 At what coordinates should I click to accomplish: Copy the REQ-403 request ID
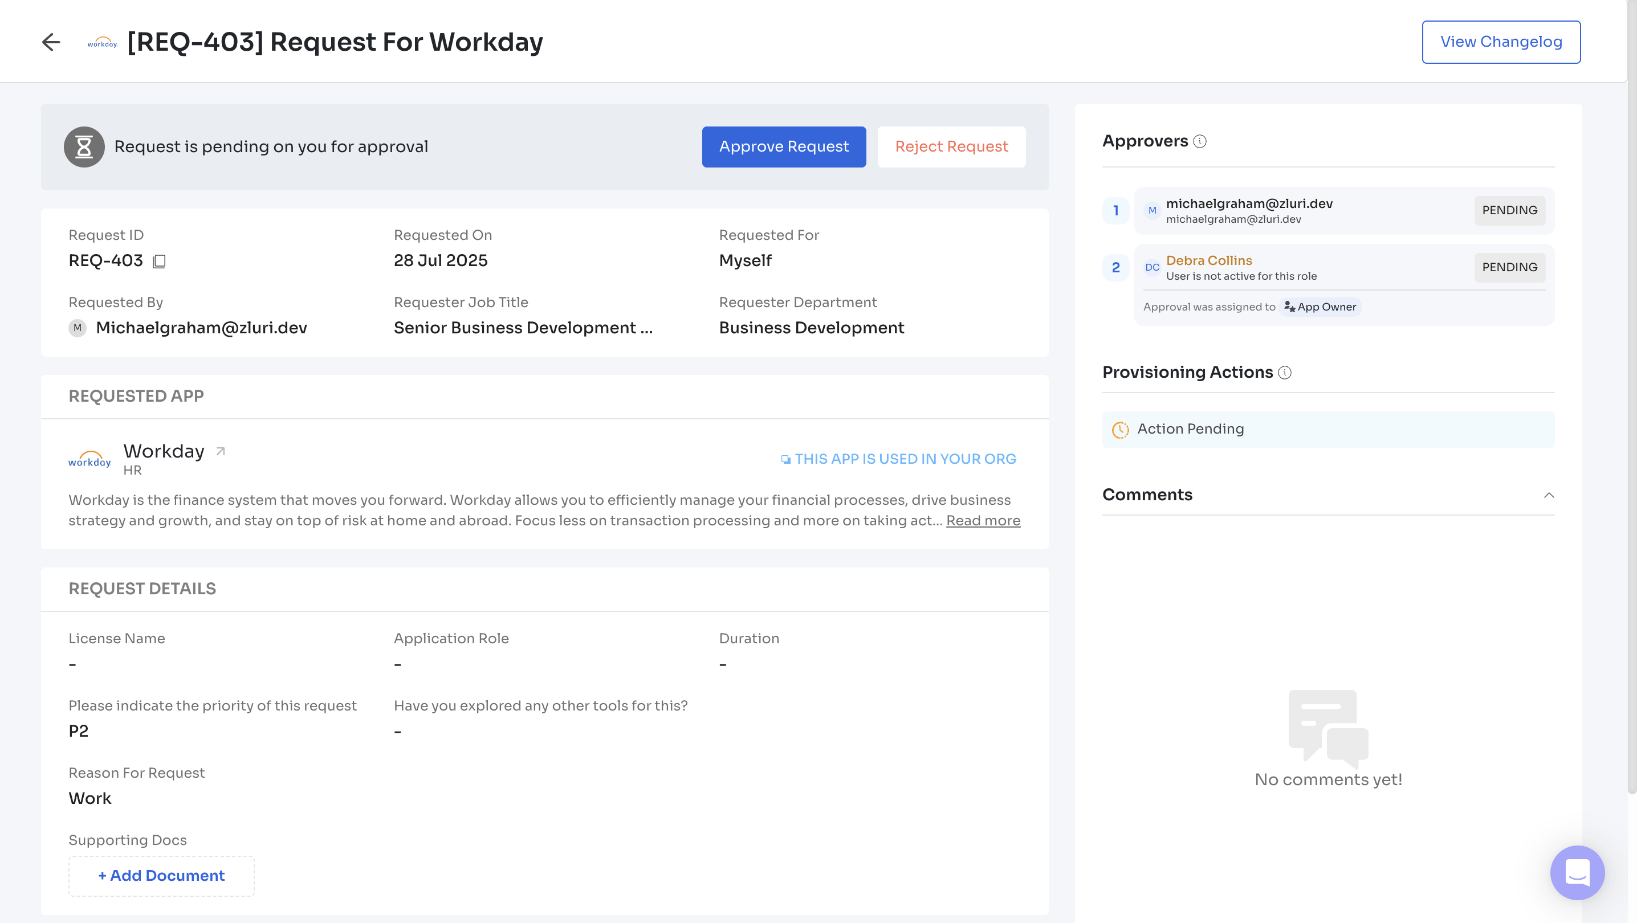pos(159,261)
